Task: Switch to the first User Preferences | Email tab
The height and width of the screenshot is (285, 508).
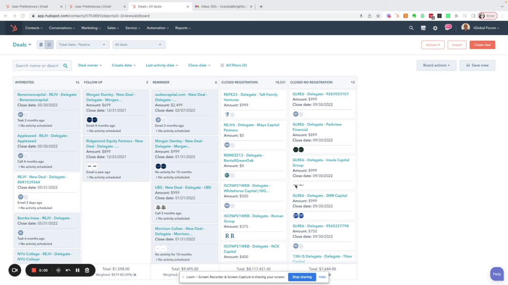Action: [33, 6]
